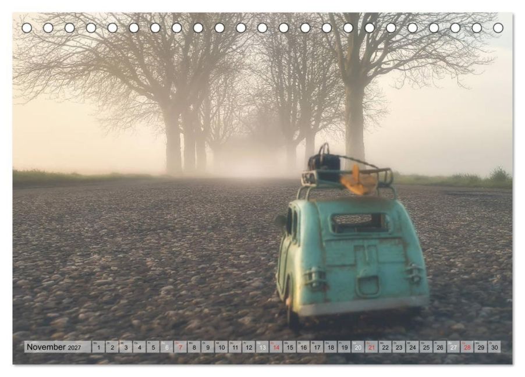Click day 29 in the date row

481,347
